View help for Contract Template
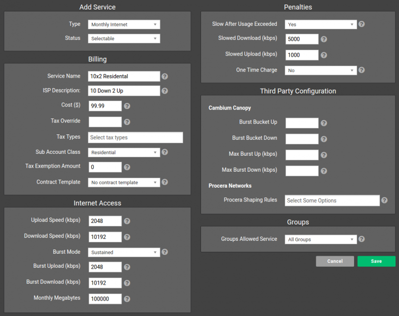Viewport: 399px width, 316px height. point(165,182)
